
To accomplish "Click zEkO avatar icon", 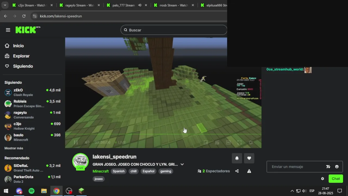I will coord(8,93).
